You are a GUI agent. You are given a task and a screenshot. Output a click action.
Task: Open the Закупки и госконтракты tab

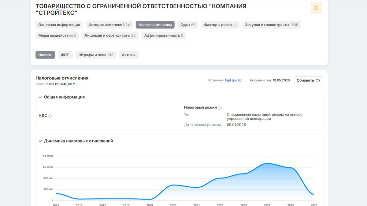pos(272,25)
